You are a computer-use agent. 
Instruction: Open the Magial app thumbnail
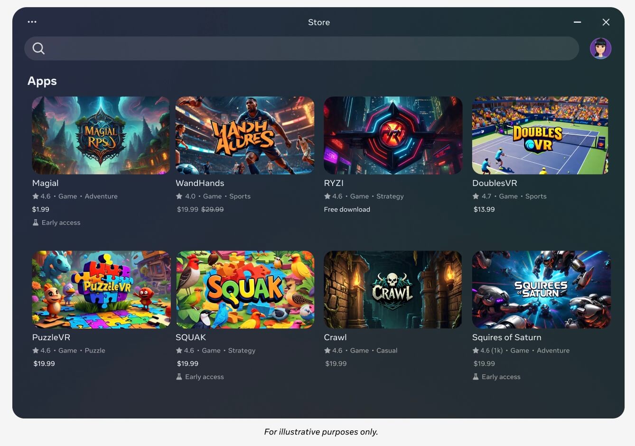[101, 135]
